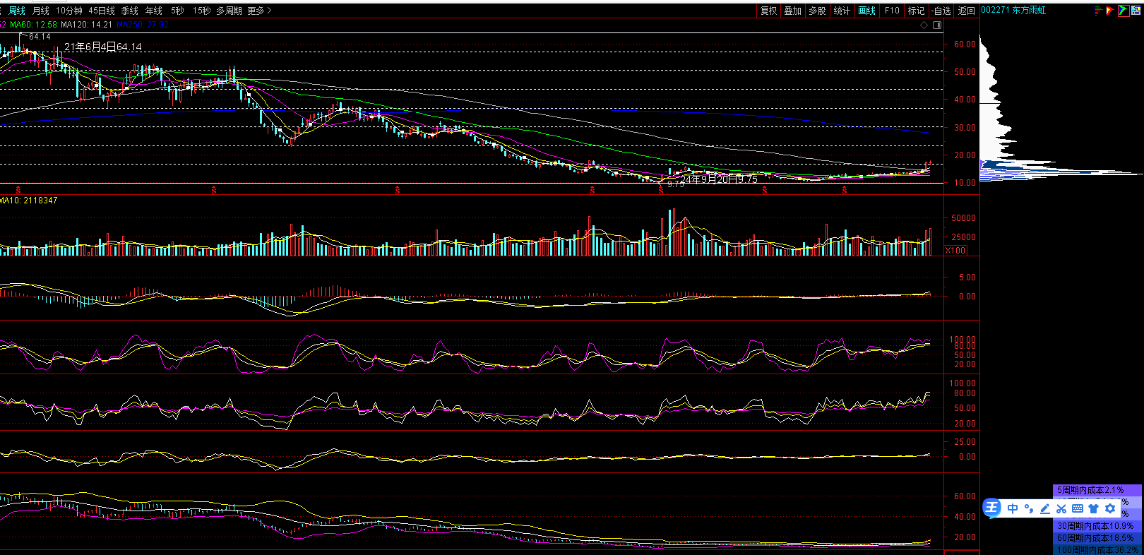Switch to the 月线 monthly chart tab

click(x=41, y=11)
